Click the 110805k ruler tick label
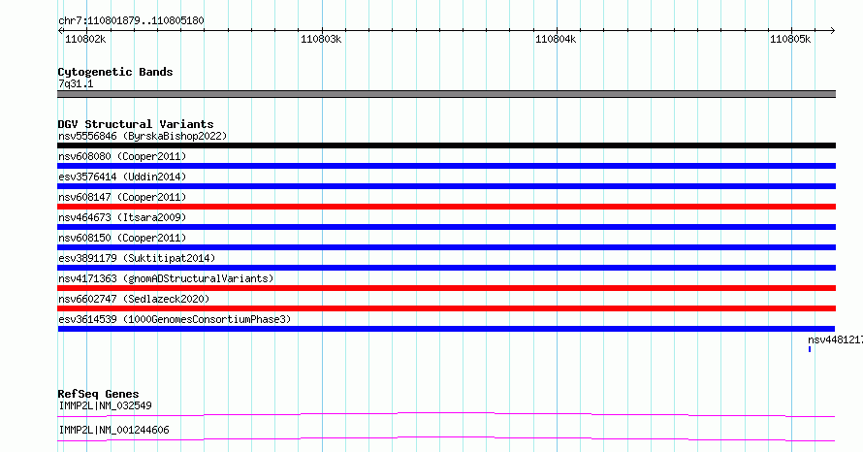Viewport: 863px width, 452px height. 790,39
